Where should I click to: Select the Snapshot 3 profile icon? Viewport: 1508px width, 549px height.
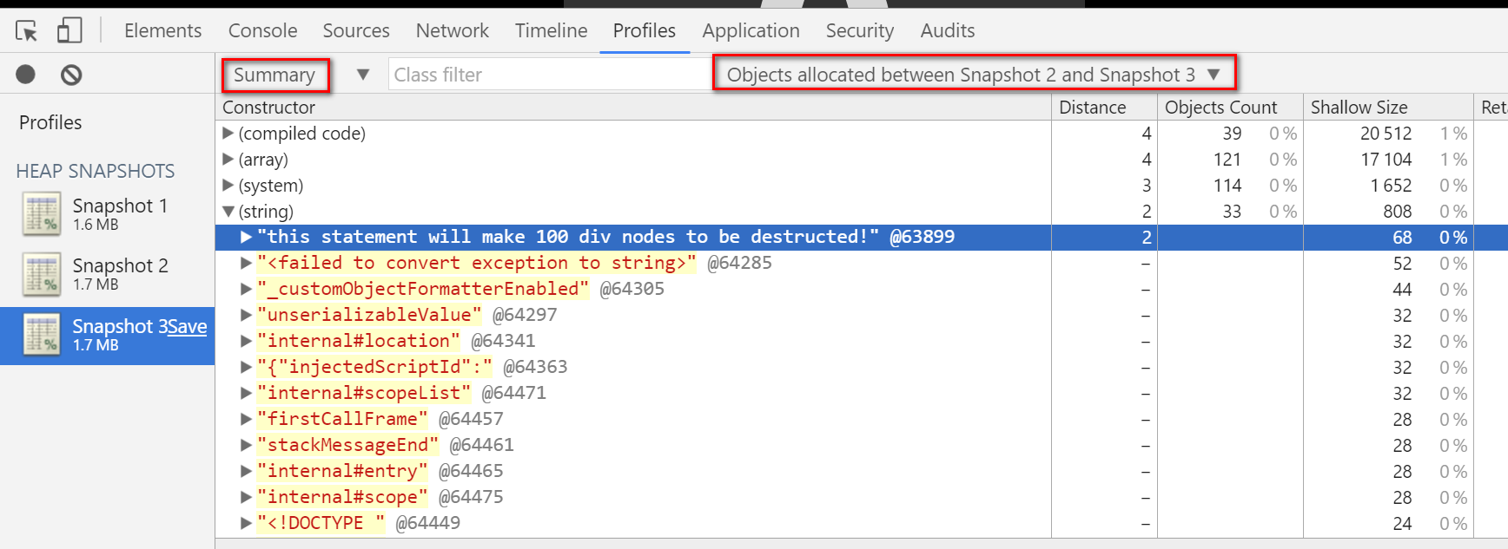point(42,335)
